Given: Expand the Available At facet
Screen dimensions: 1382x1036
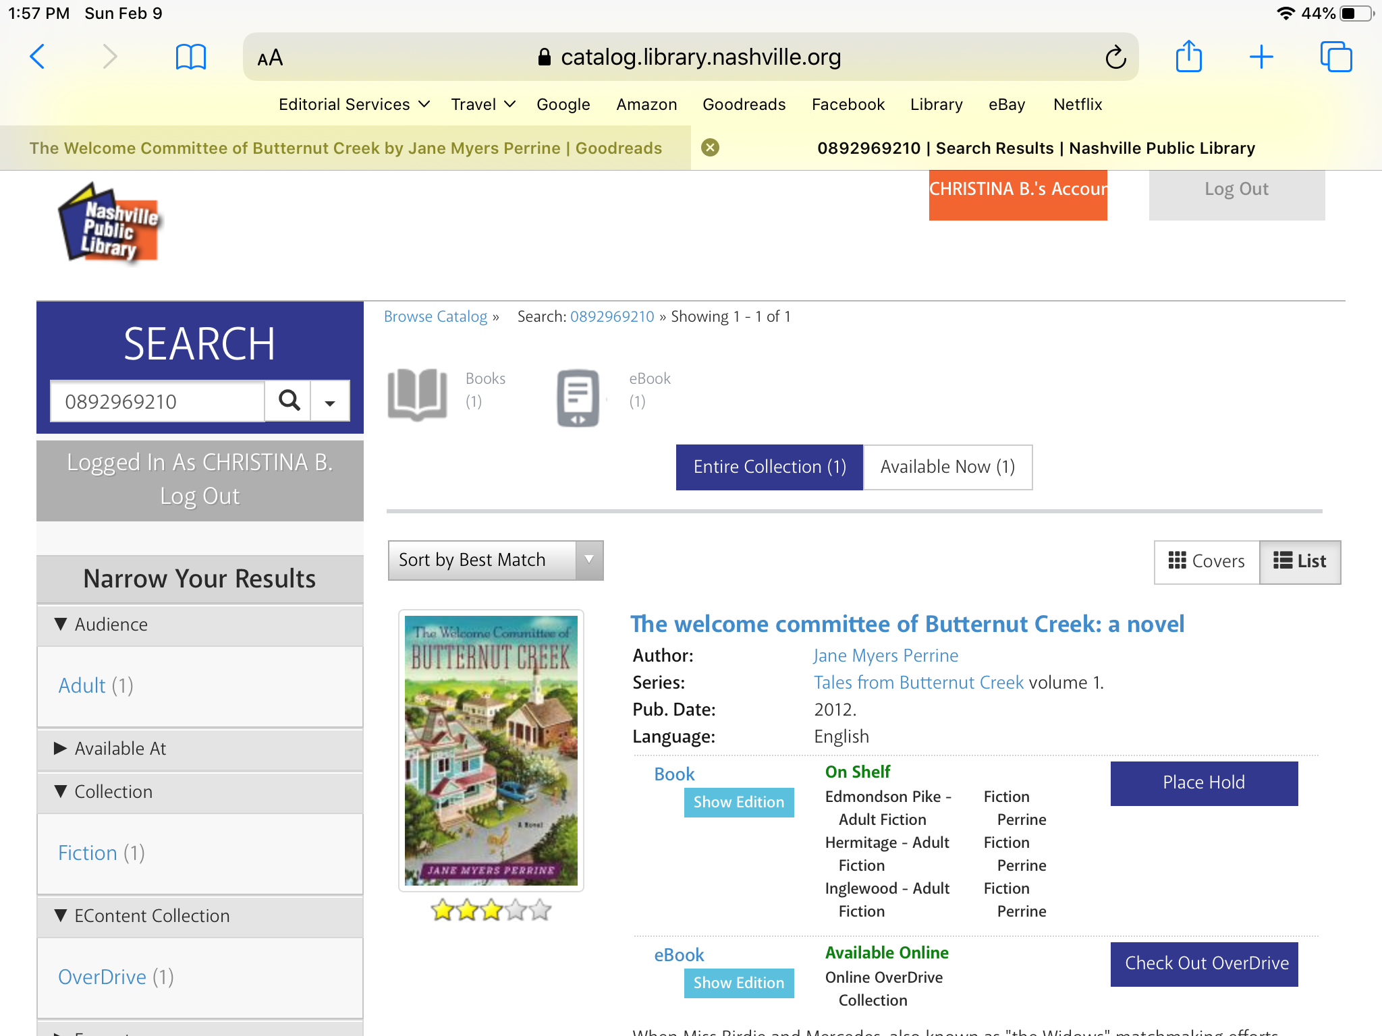Looking at the screenshot, I should coord(200,749).
